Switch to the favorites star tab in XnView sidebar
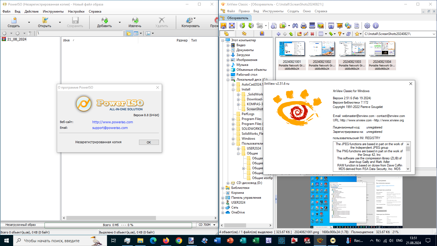437x246 pixels. pos(244,33)
